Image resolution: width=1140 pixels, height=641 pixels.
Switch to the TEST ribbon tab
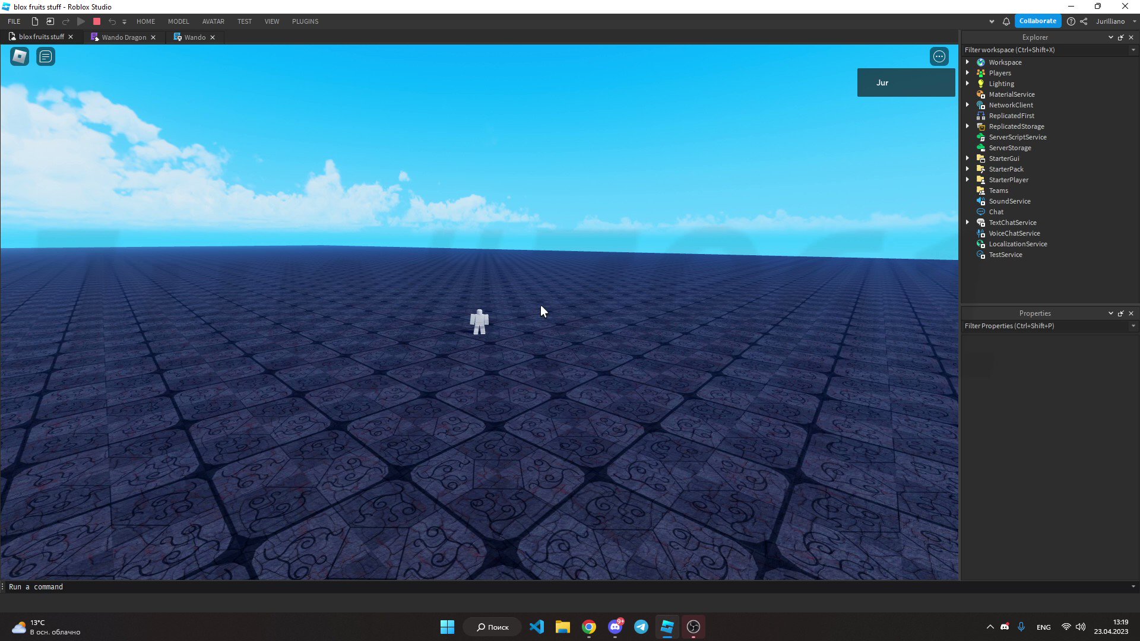(245, 21)
